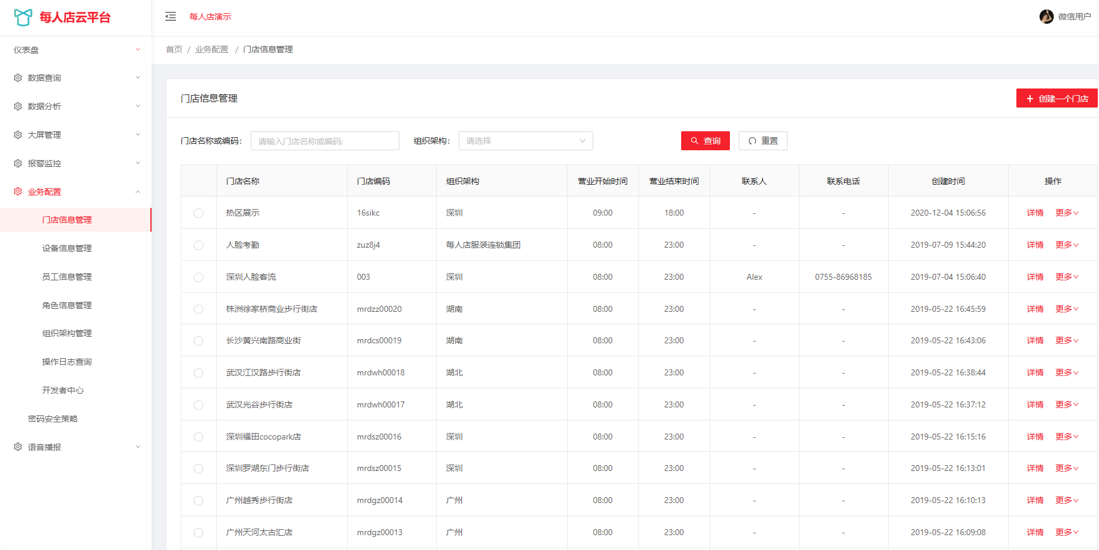This screenshot has width=1099, height=550.
Task: Click the 每人店云平台 logo icon
Action: (23, 17)
